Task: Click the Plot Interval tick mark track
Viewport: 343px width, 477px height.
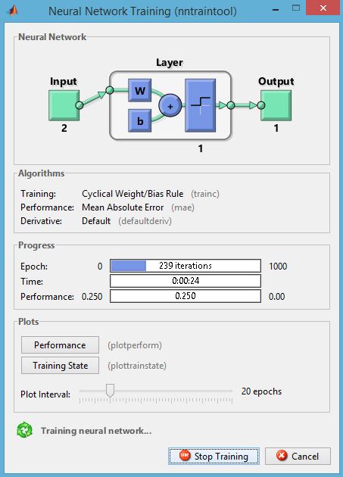Action: click(x=156, y=401)
